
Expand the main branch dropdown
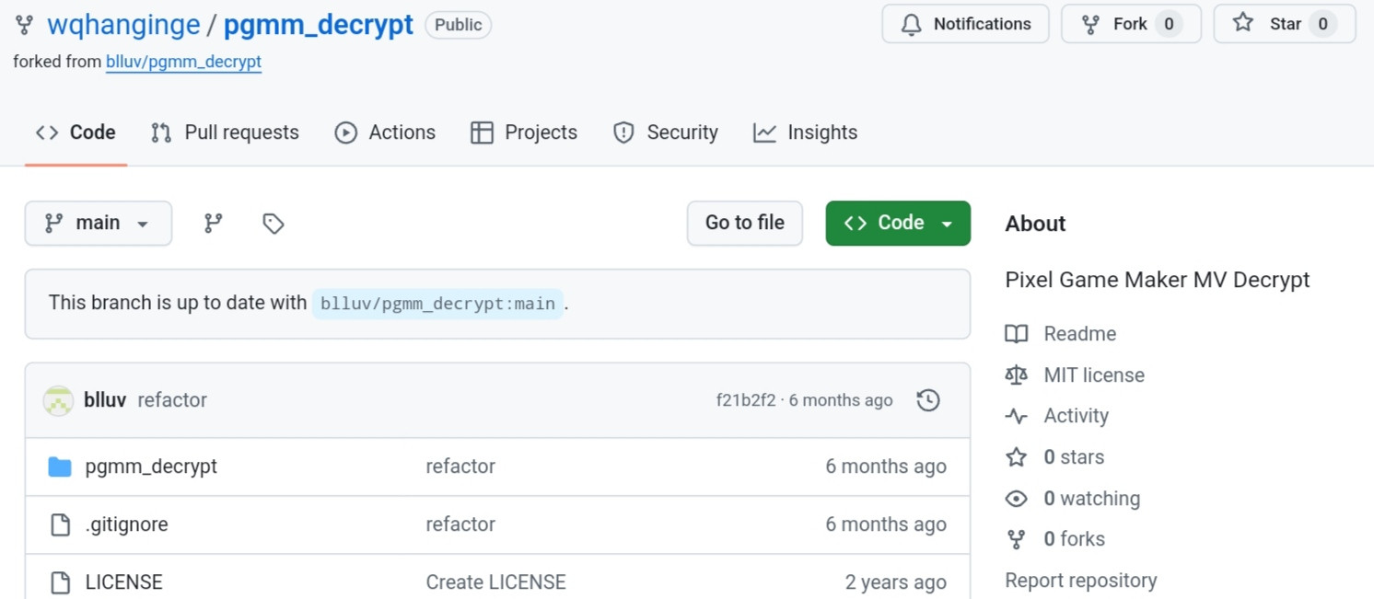(99, 224)
